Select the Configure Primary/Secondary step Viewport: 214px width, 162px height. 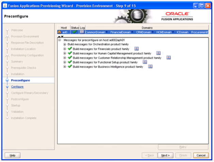(30, 93)
